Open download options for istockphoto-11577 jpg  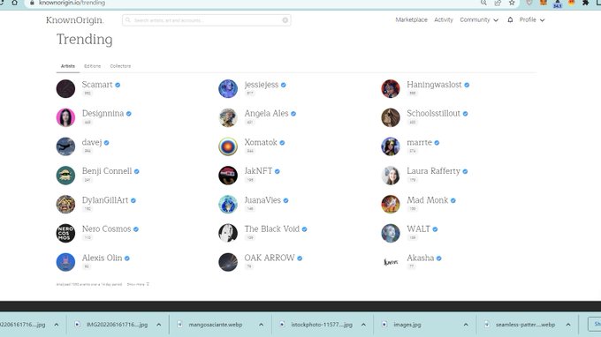coord(363,325)
